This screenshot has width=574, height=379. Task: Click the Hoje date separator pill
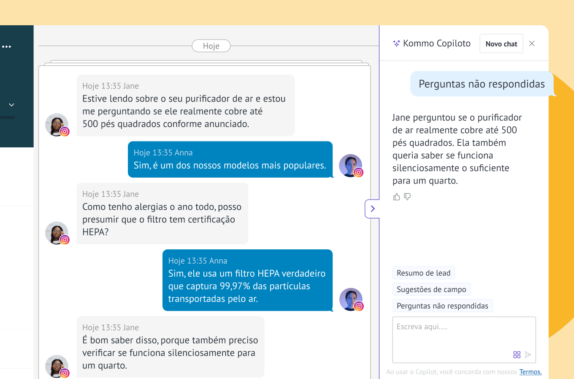click(x=211, y=46)
